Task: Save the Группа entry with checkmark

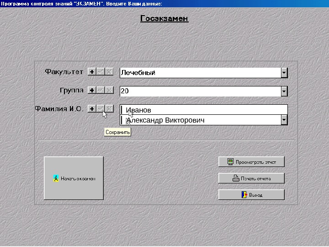Action: click(101, 90)
